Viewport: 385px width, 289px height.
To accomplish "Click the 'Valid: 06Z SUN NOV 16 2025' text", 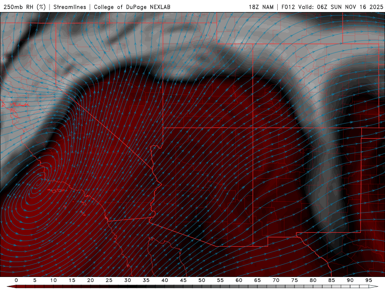I will point(341,7).
